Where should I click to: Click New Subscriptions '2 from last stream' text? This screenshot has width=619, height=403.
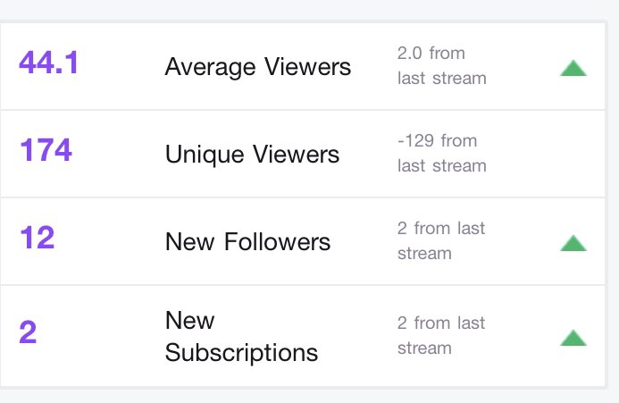click(x=441, y=335)
